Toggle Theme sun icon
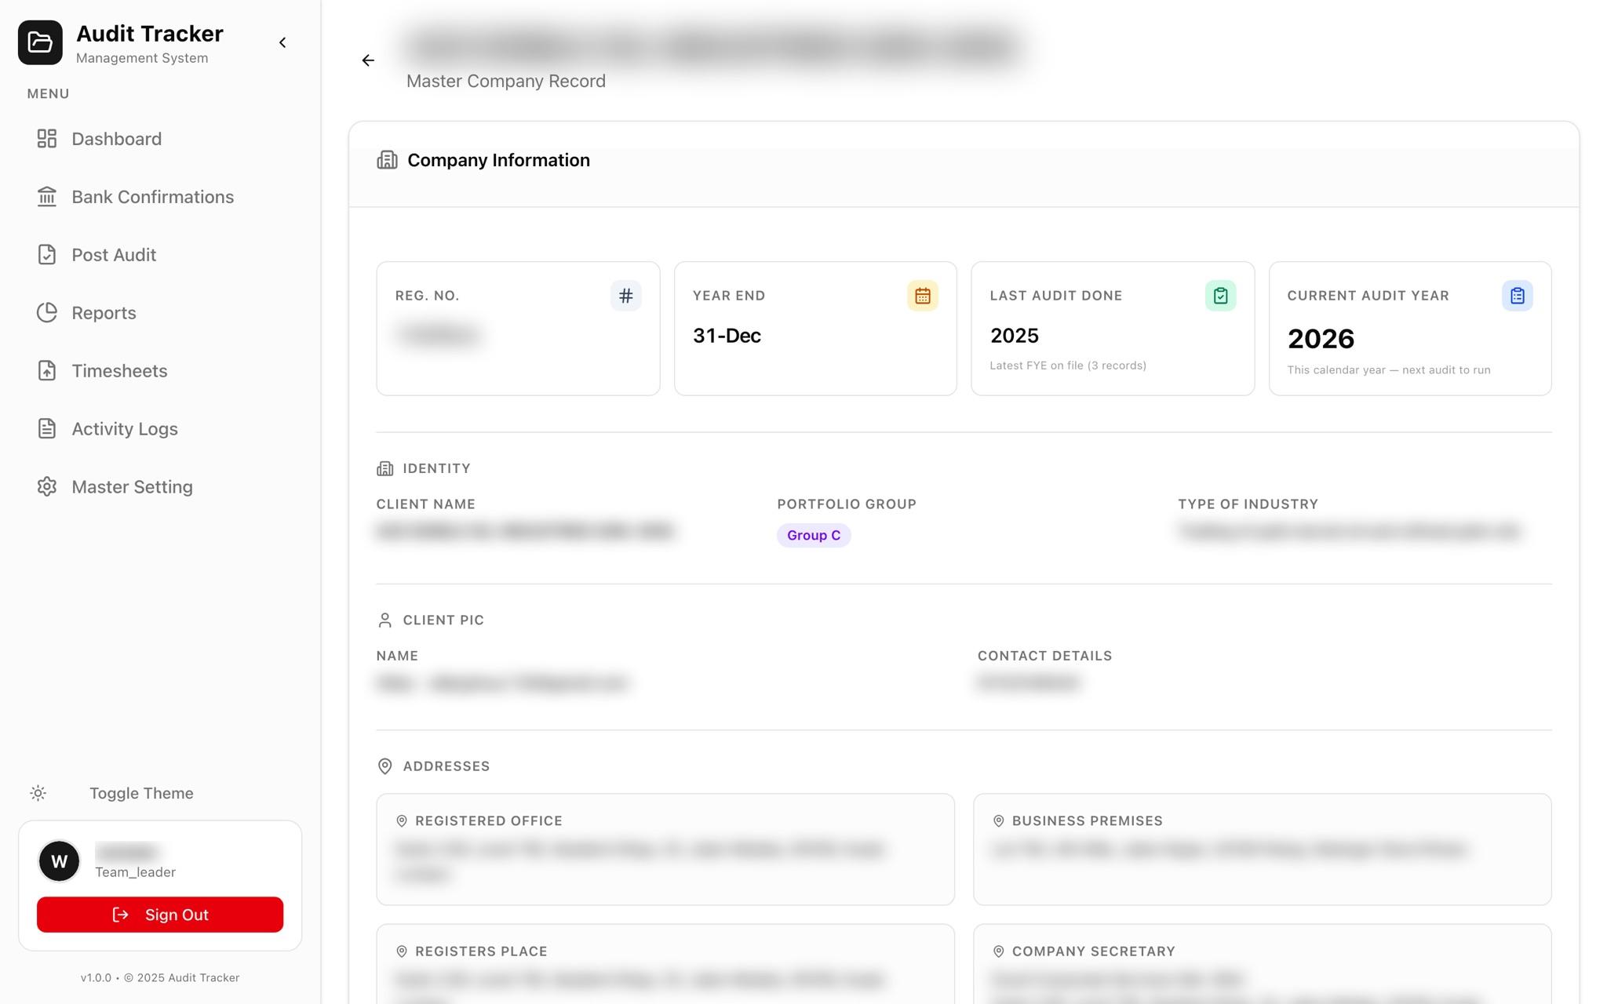1607x1004 pixels. (38, 793)
